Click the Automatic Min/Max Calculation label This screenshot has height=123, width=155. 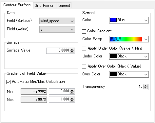(38, 82)
